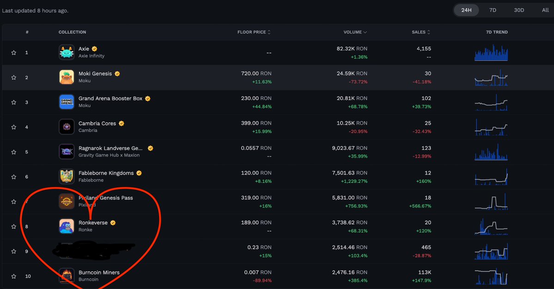
Task: View the Fableborne Kingdoms 7D trend chart
Action: (491, 177)
